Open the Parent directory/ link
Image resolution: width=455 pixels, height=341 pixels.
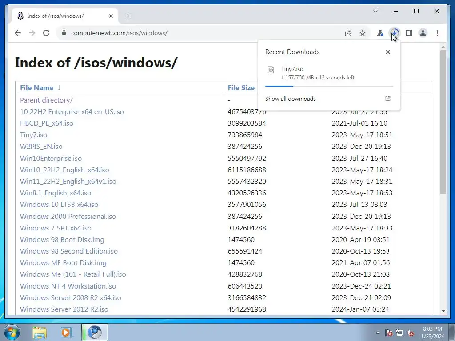(x=46, y=100)
